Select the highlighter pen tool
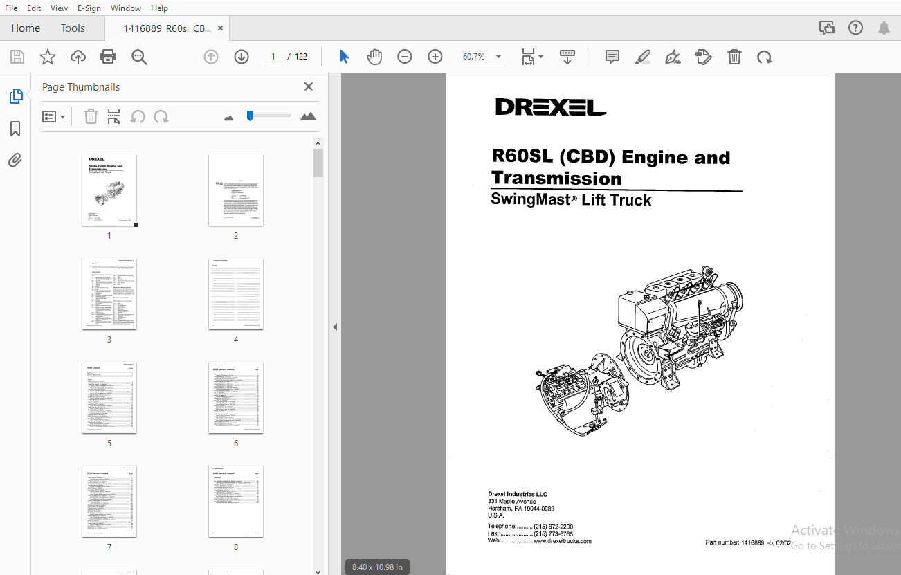This screenshot has width=901, height=575. 643,57
